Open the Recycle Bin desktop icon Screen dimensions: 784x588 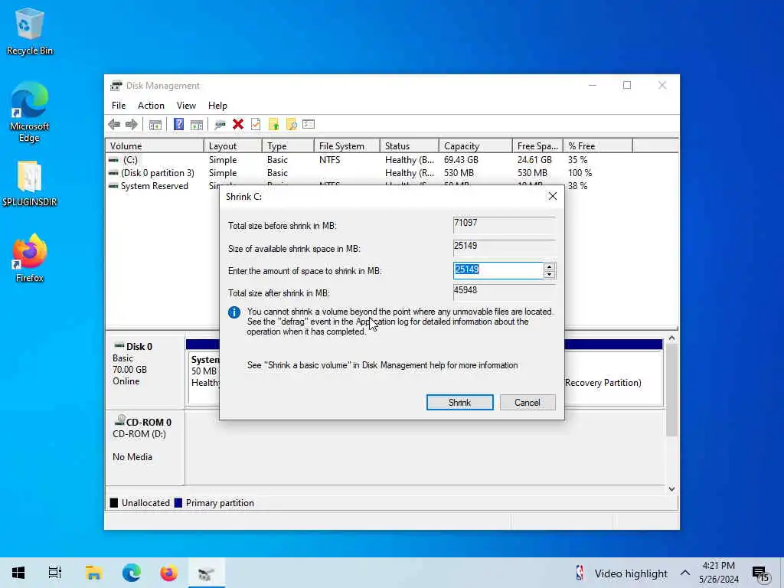(30, 31)
